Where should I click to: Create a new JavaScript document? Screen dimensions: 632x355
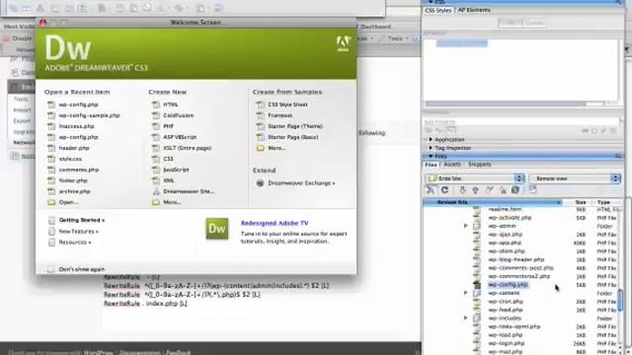176,170
